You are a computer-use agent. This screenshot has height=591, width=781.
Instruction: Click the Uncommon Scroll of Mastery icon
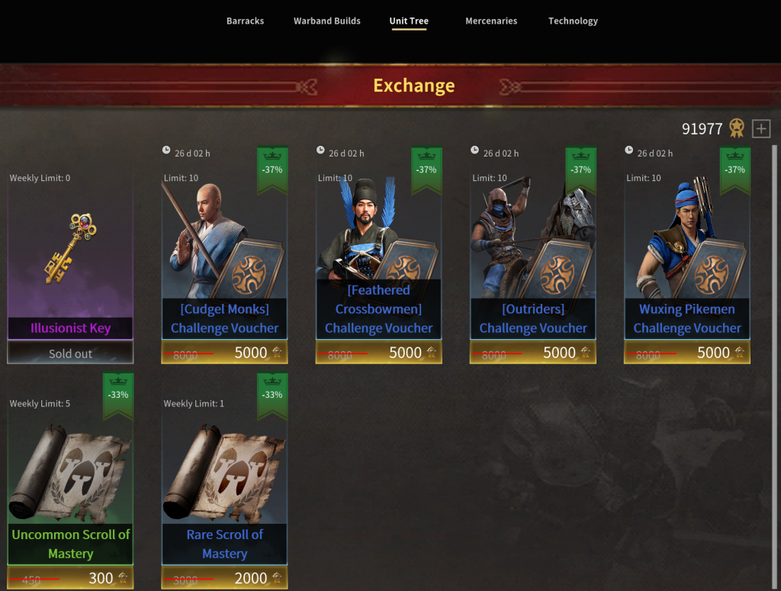[x=70, y=473]
